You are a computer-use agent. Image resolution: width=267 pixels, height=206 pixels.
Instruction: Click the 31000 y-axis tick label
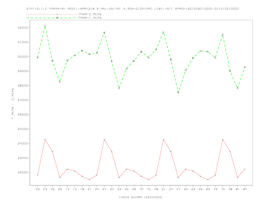(x=22, y=42)
